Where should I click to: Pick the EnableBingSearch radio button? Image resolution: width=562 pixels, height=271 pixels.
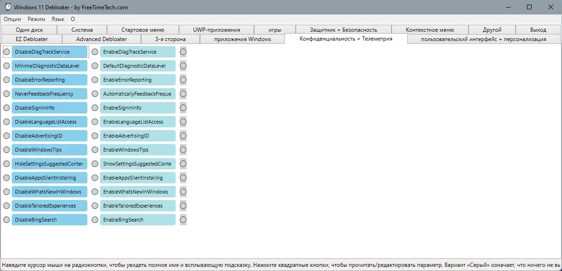coord(95,220)
